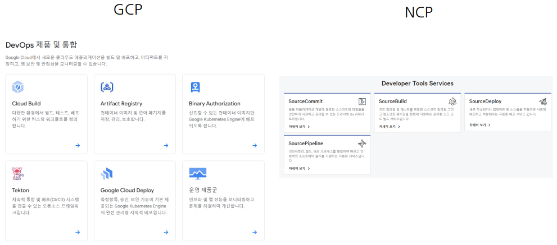557x245 pixels.
Task: Open the Artifact Registry card arrow
Action: pyautogui.click(x=166, y=145)
